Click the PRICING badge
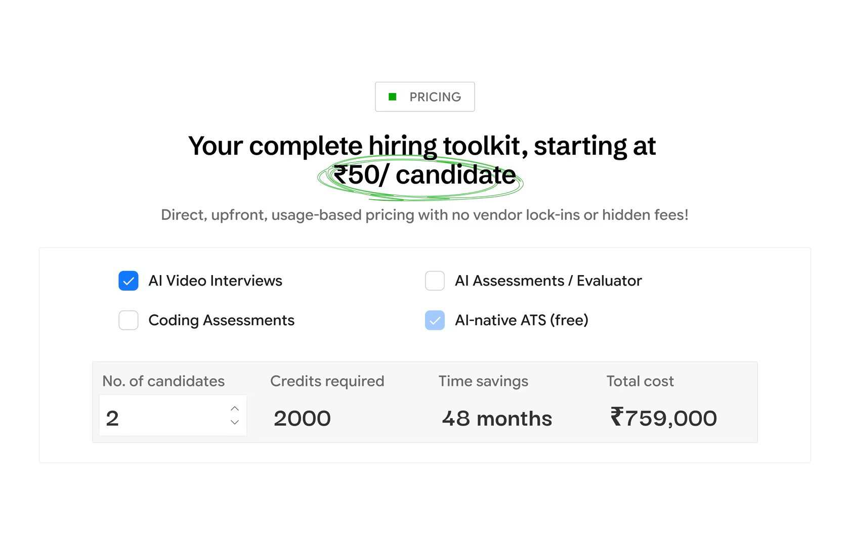Screen dimensions: 850x545 coord(425,97)
